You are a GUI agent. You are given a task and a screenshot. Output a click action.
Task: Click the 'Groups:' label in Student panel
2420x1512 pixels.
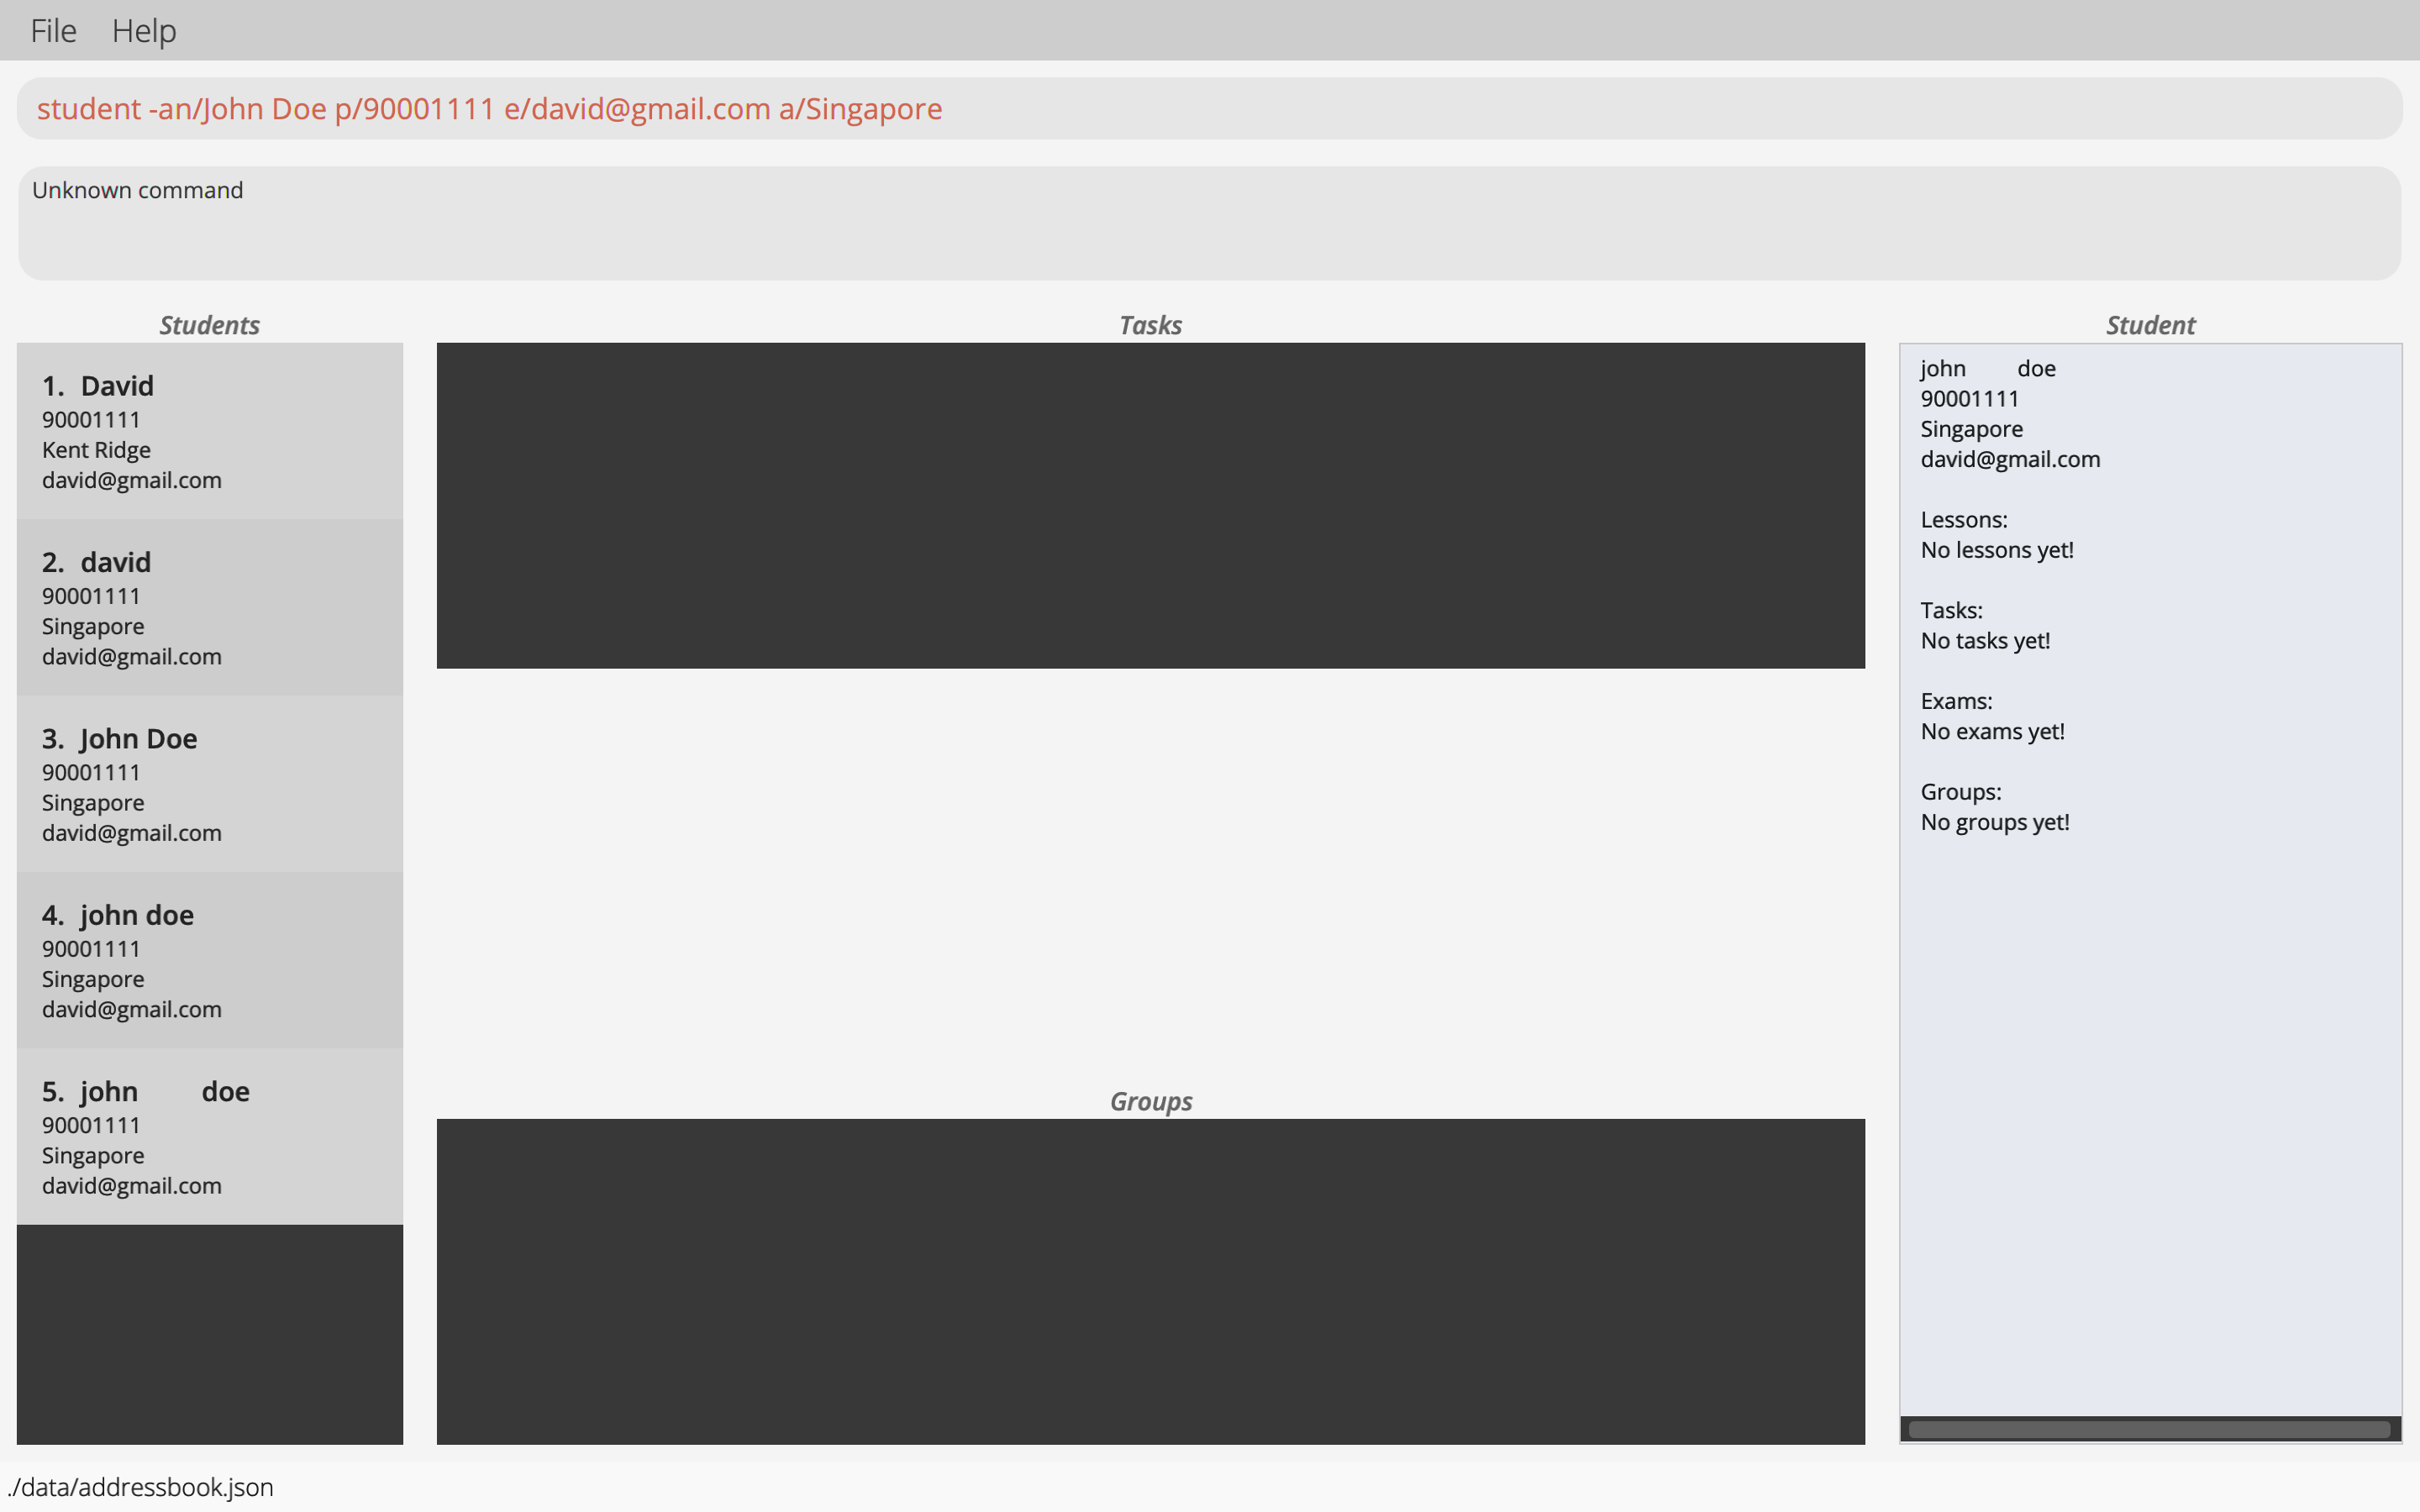pos(1961,792)
